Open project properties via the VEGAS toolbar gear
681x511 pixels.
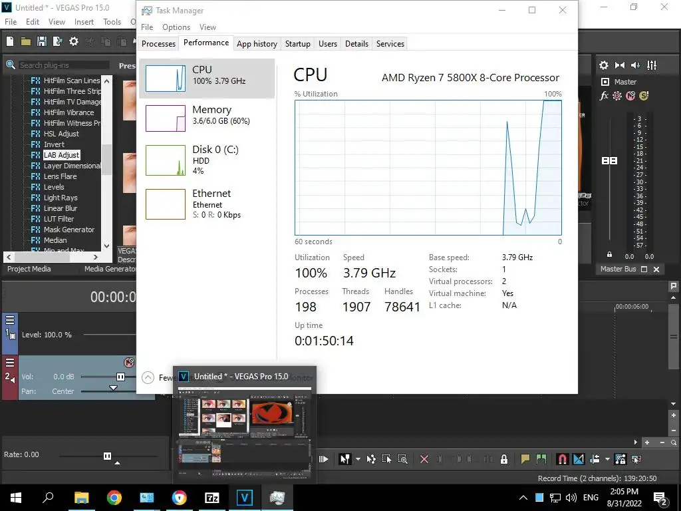click(74, 41)
